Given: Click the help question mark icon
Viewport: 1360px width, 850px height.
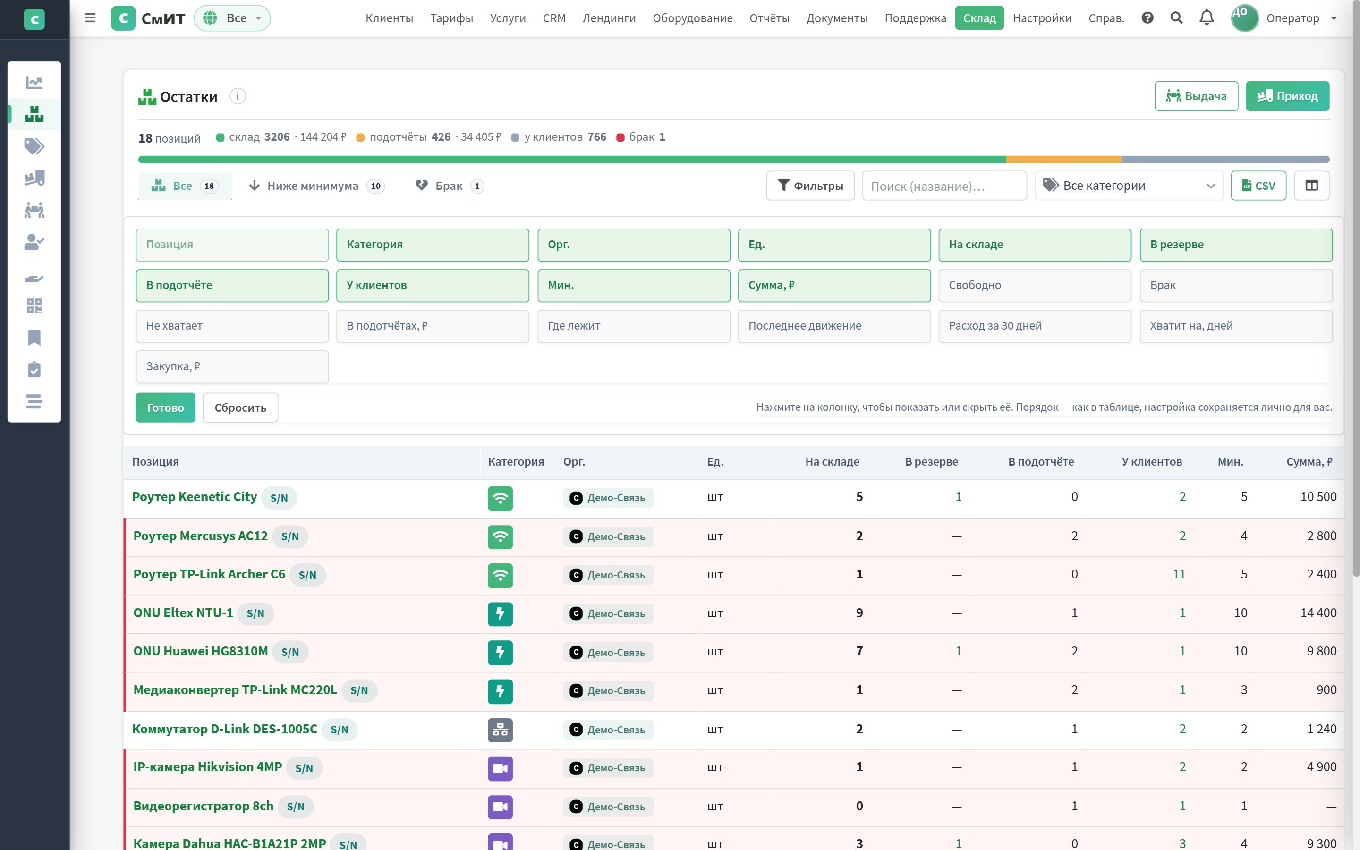Looking at the screenshot, I should tap(1147, 18).
